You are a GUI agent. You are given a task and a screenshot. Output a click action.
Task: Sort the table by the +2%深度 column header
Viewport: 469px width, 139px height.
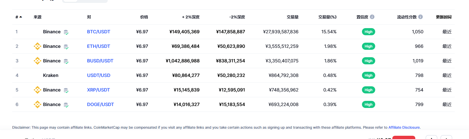(x=191, y=17)
